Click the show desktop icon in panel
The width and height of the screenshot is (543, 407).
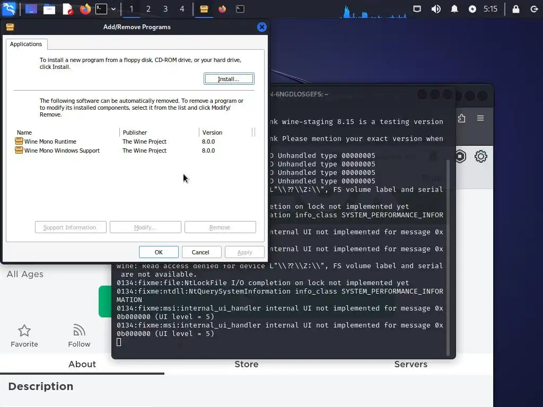31,9
